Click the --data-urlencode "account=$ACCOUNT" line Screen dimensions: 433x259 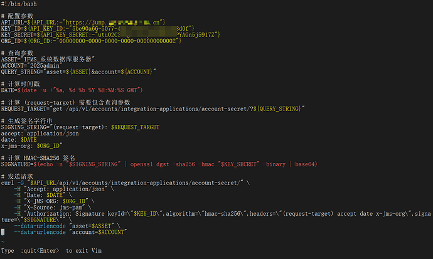[x=74, y=231]
